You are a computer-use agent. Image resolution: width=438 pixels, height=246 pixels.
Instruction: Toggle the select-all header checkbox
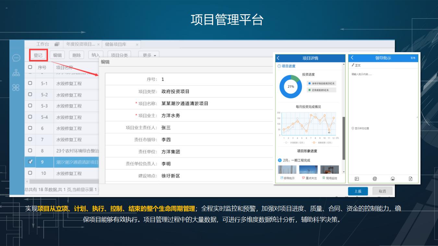[30, 67]
